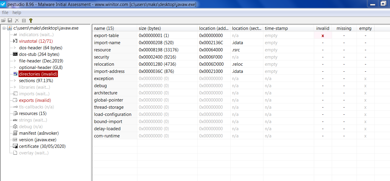
Task: Click the resources stacked icon
Action: pyautogui.click(x=15, y=113)
